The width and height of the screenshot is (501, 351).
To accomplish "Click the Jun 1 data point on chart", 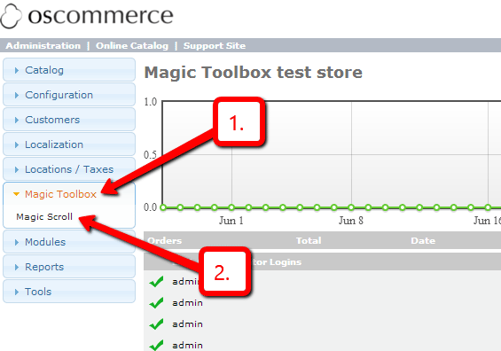I will [x=231, y=207].
